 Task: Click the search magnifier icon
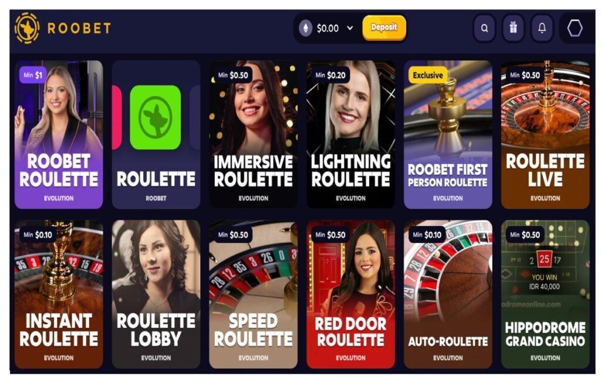click(484, 28)
